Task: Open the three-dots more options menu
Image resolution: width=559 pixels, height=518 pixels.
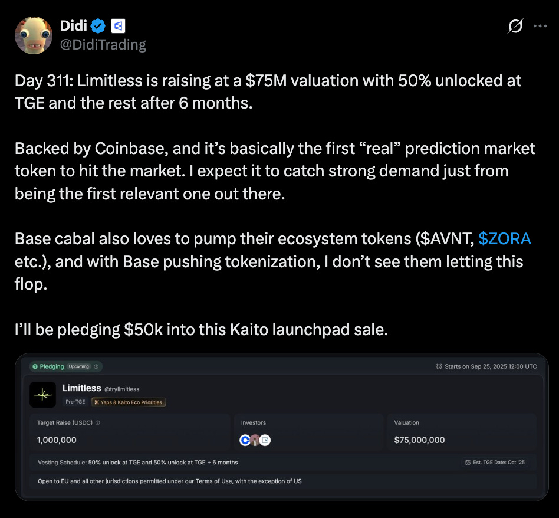Action: point(540,26)
